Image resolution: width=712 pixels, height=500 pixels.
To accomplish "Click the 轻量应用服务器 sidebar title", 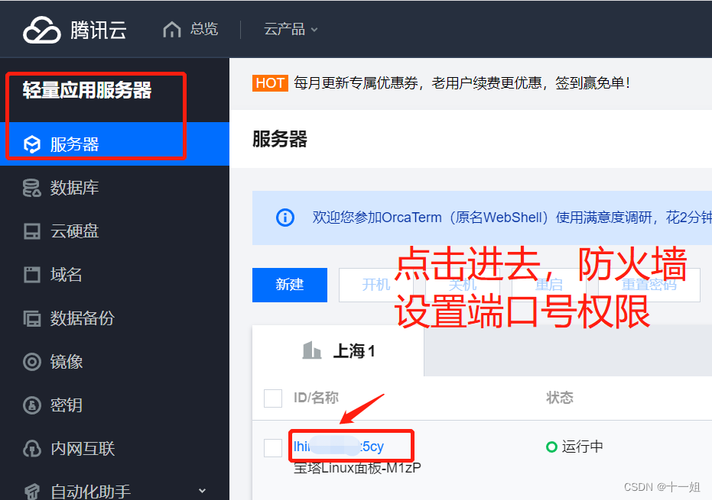I will (87, 90).
